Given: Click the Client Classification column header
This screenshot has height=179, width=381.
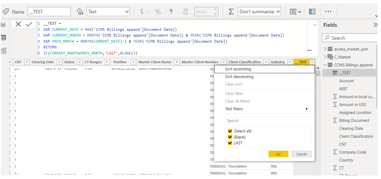Looking at the screenshot, I should [245, 62].
